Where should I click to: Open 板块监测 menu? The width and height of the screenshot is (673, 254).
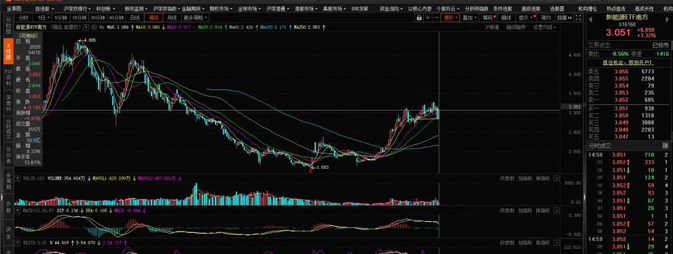pos(136,9)
